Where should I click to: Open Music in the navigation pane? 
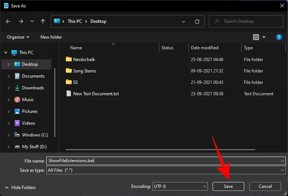coord(28,99)
